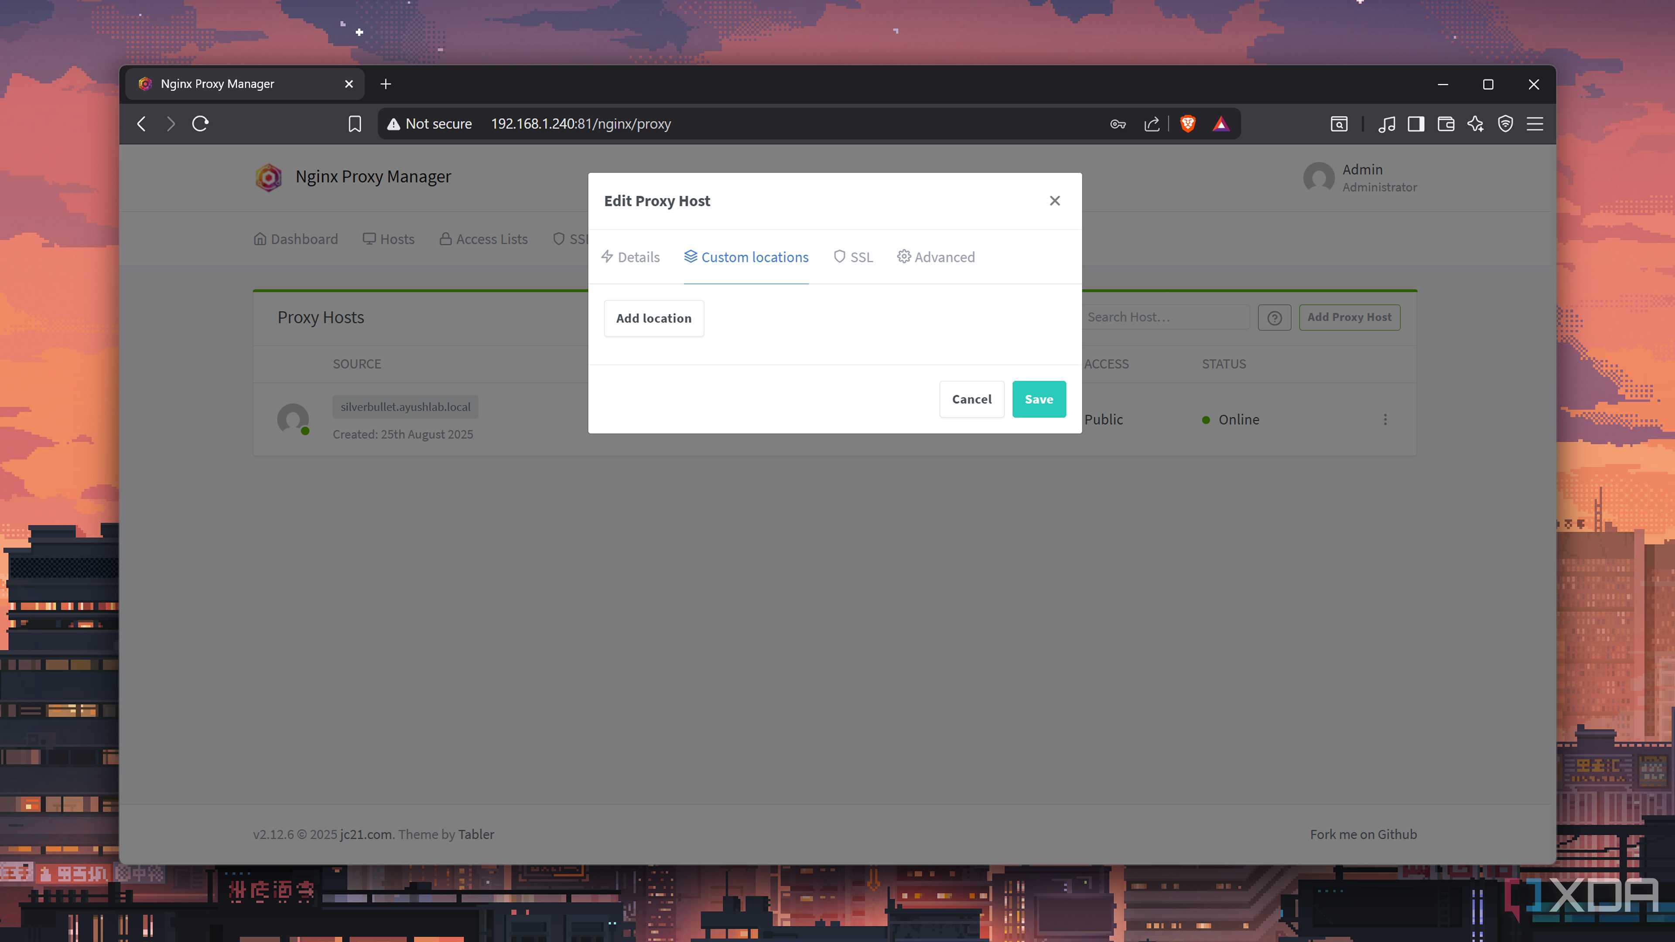Open Brave Rewards triangle icon
Screen dimensions: 1675x942
click(x=1220, y=123)
